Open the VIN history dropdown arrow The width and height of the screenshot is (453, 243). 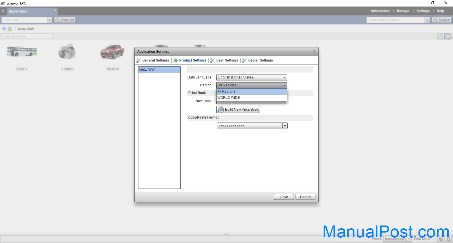click(x=50, y=20)
